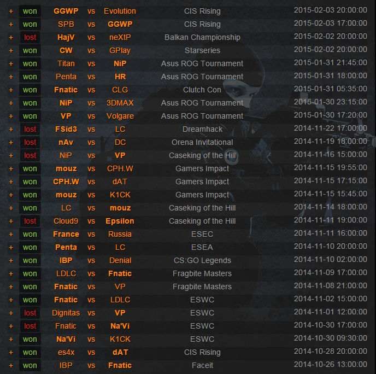376x374 pixels.
Task: Select the ESEC event text
Action: point(202,234)
